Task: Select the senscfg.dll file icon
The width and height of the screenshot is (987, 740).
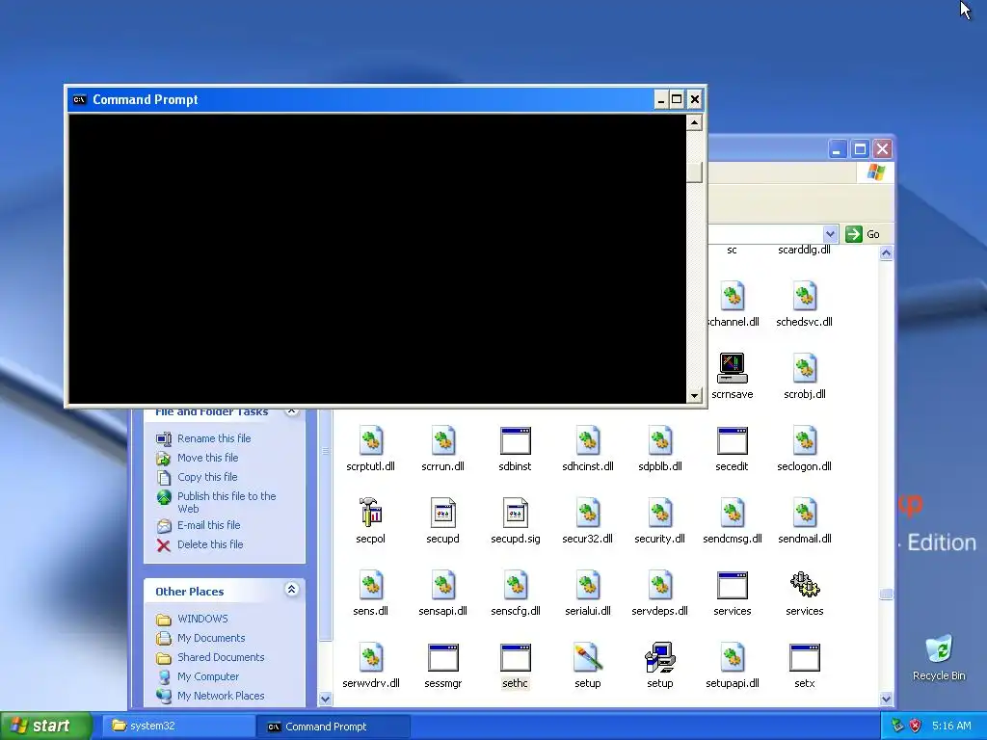Action: pyautogui.click(x=515, y=585)
